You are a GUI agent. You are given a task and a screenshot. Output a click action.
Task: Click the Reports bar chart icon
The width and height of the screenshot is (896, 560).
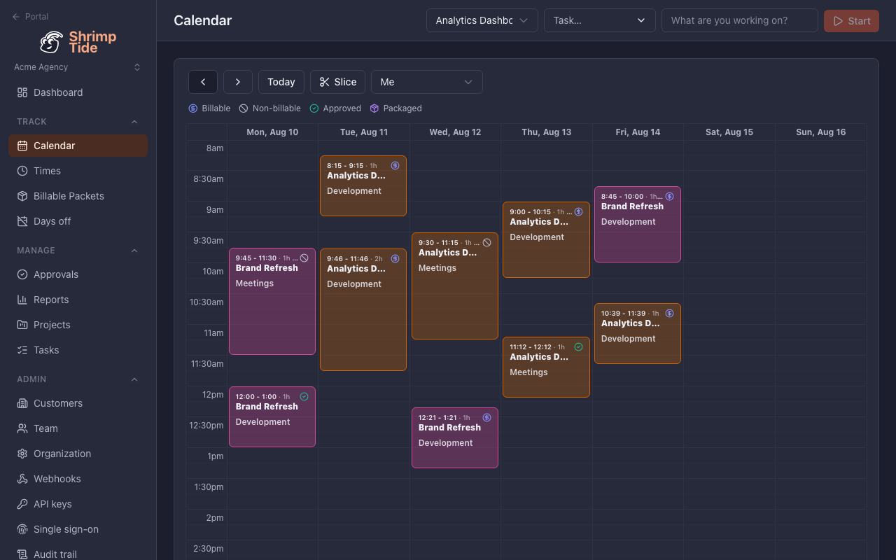(22, 300)
